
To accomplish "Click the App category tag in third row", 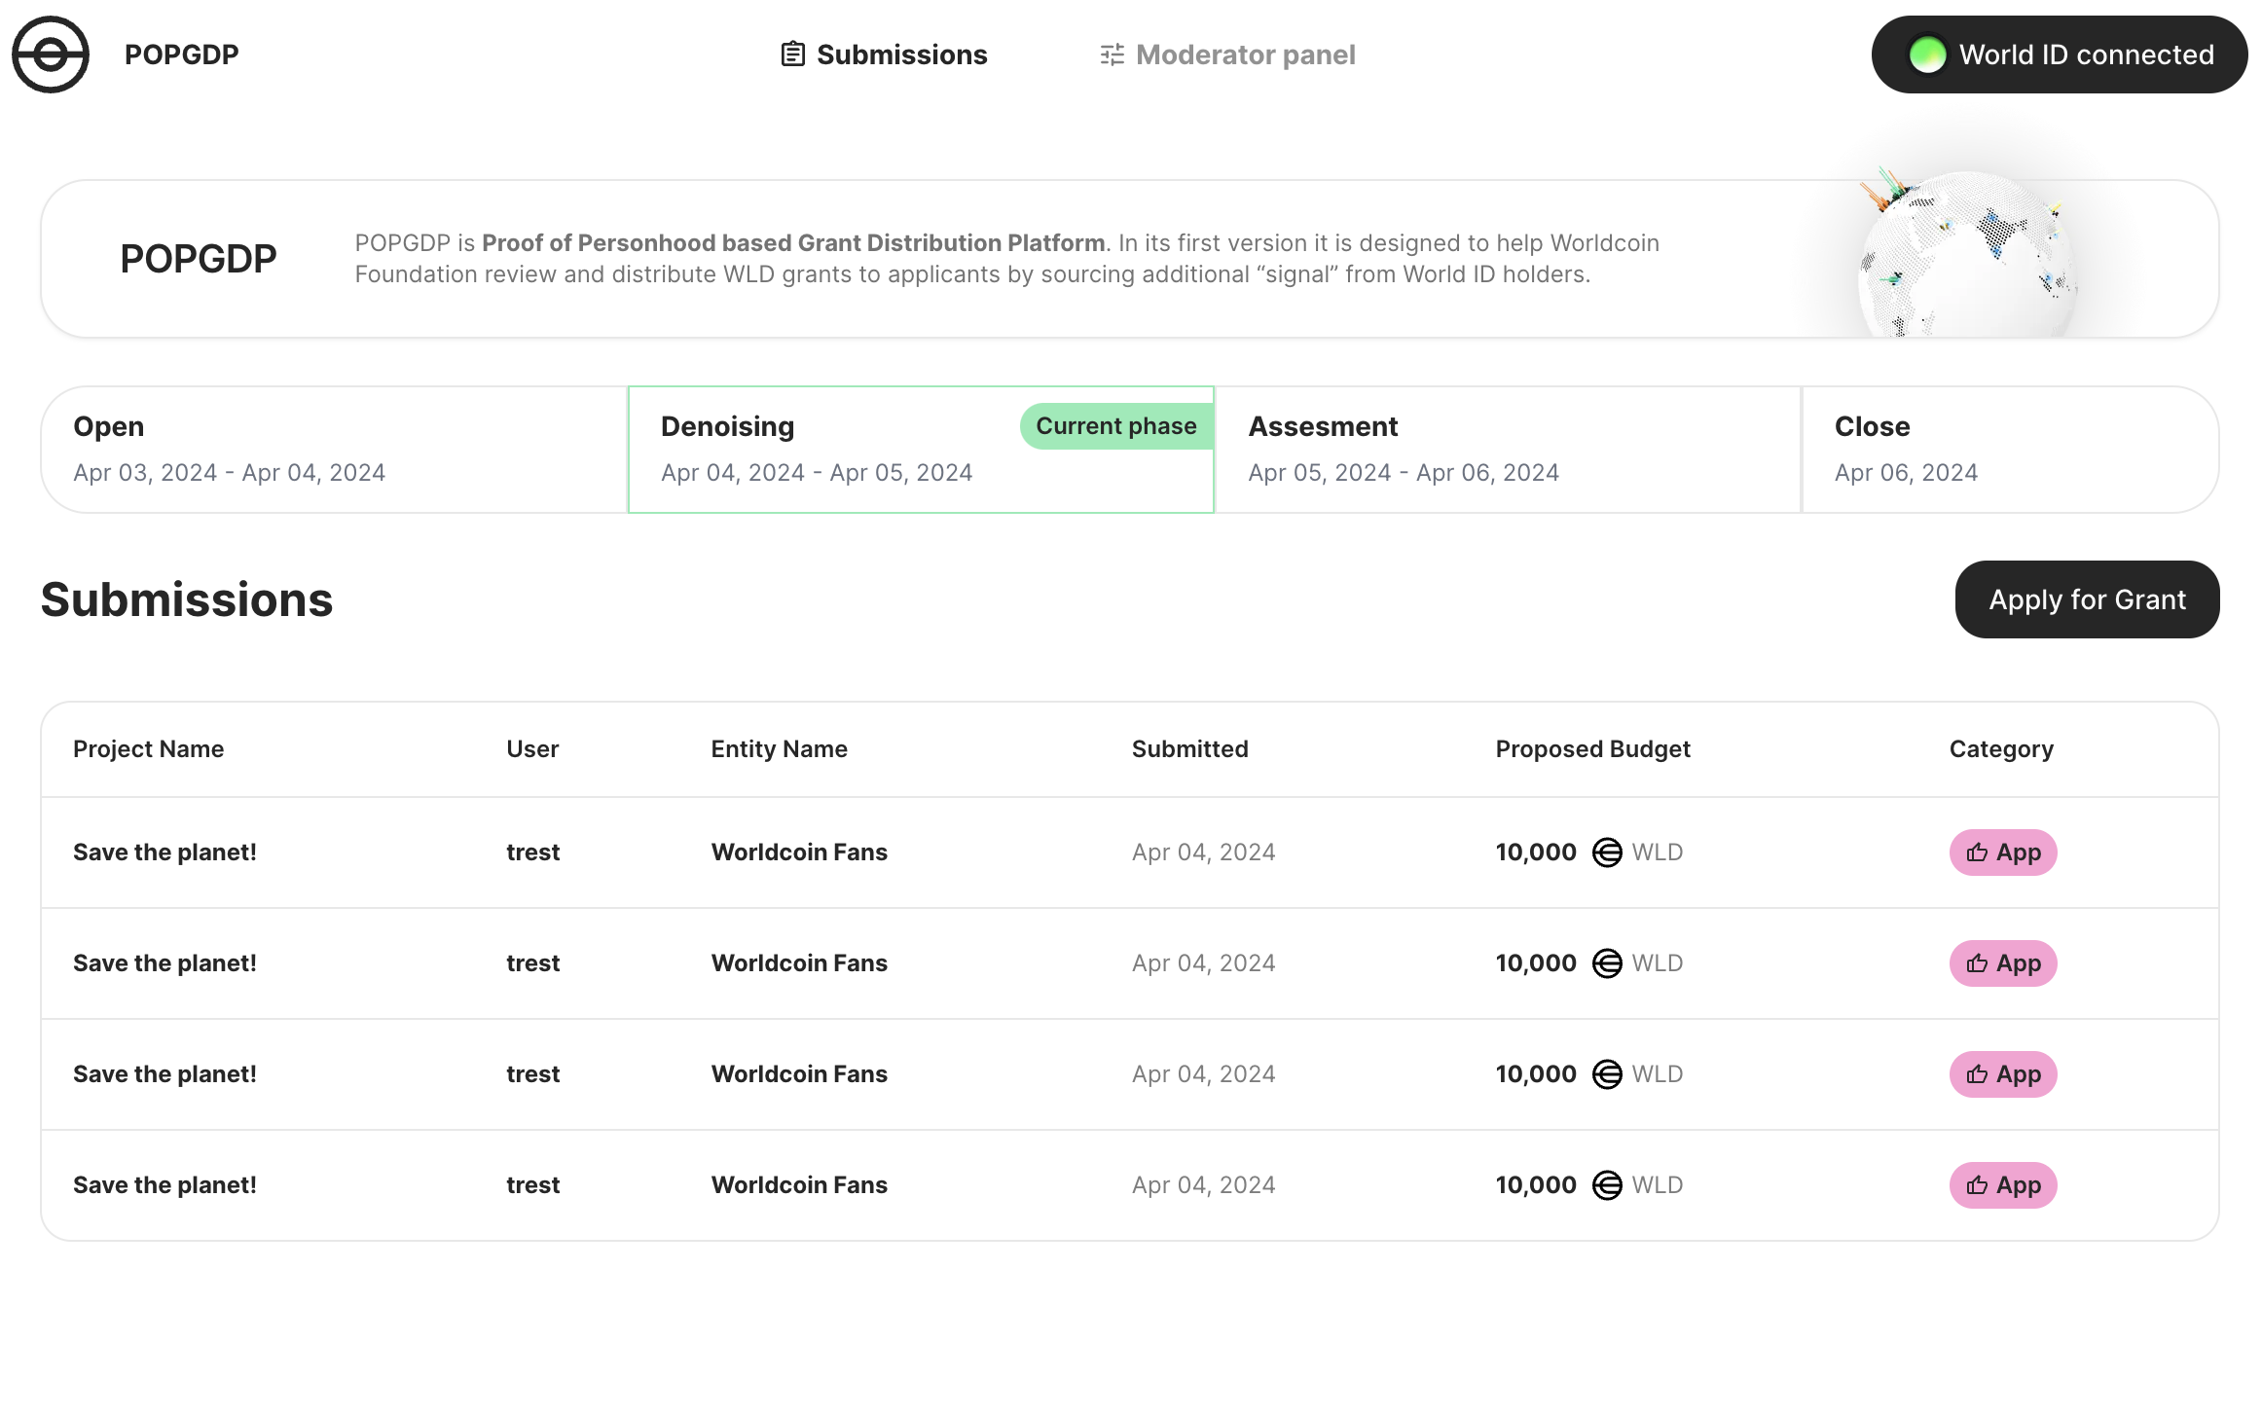I will tap(2002, 1074).
